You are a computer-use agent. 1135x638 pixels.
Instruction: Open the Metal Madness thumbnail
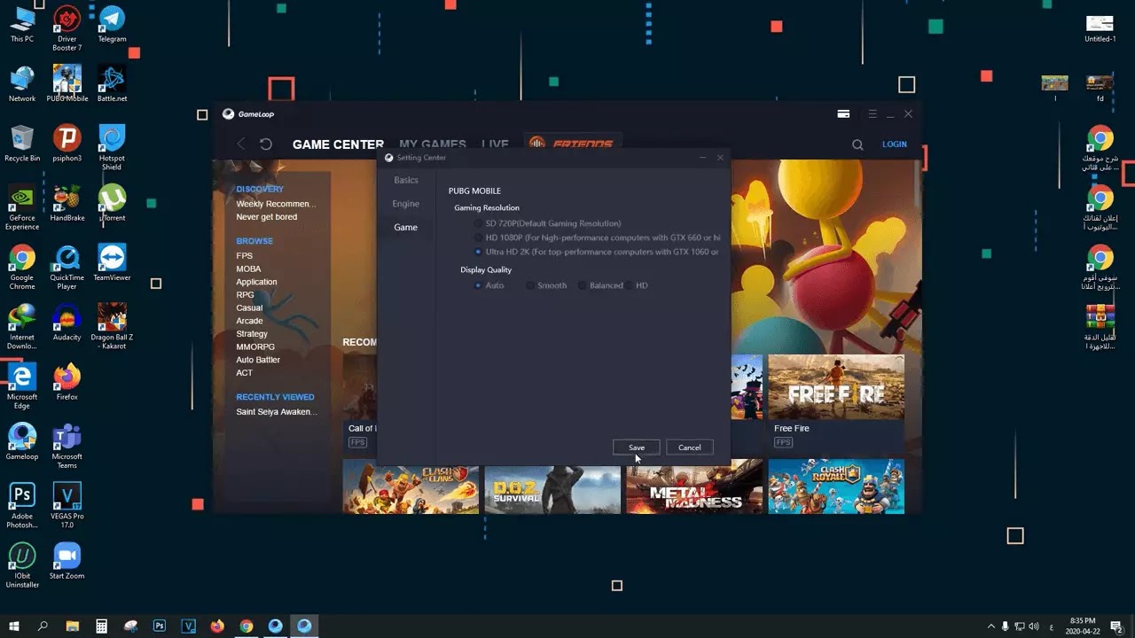(694, 486)
